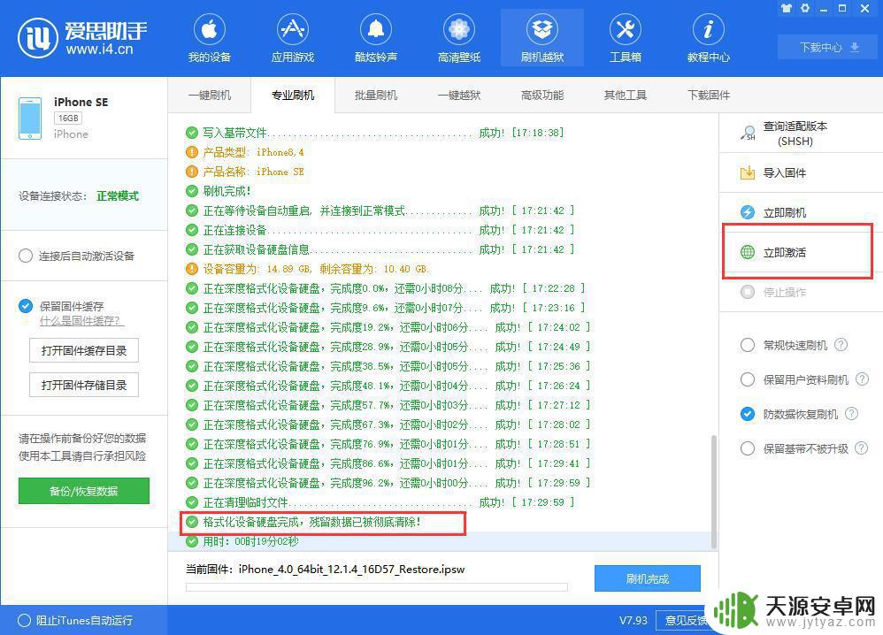Click the 16GB capacity badge
883x635 pixels.
pyautogui.click(x=68, y=119)
